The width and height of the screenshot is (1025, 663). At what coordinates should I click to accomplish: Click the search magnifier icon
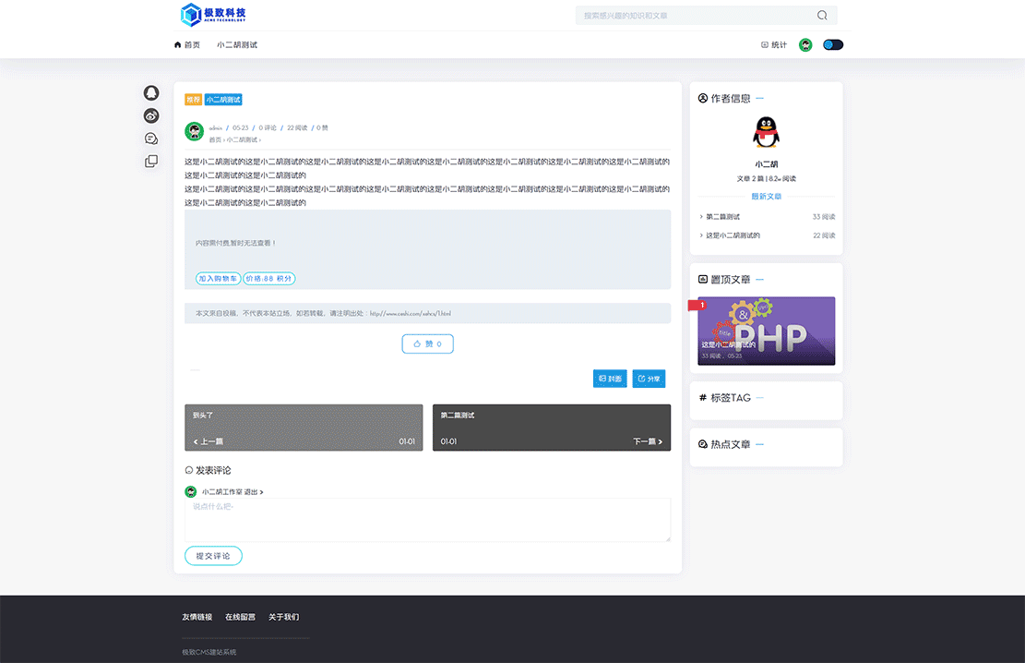coord(821,15)
